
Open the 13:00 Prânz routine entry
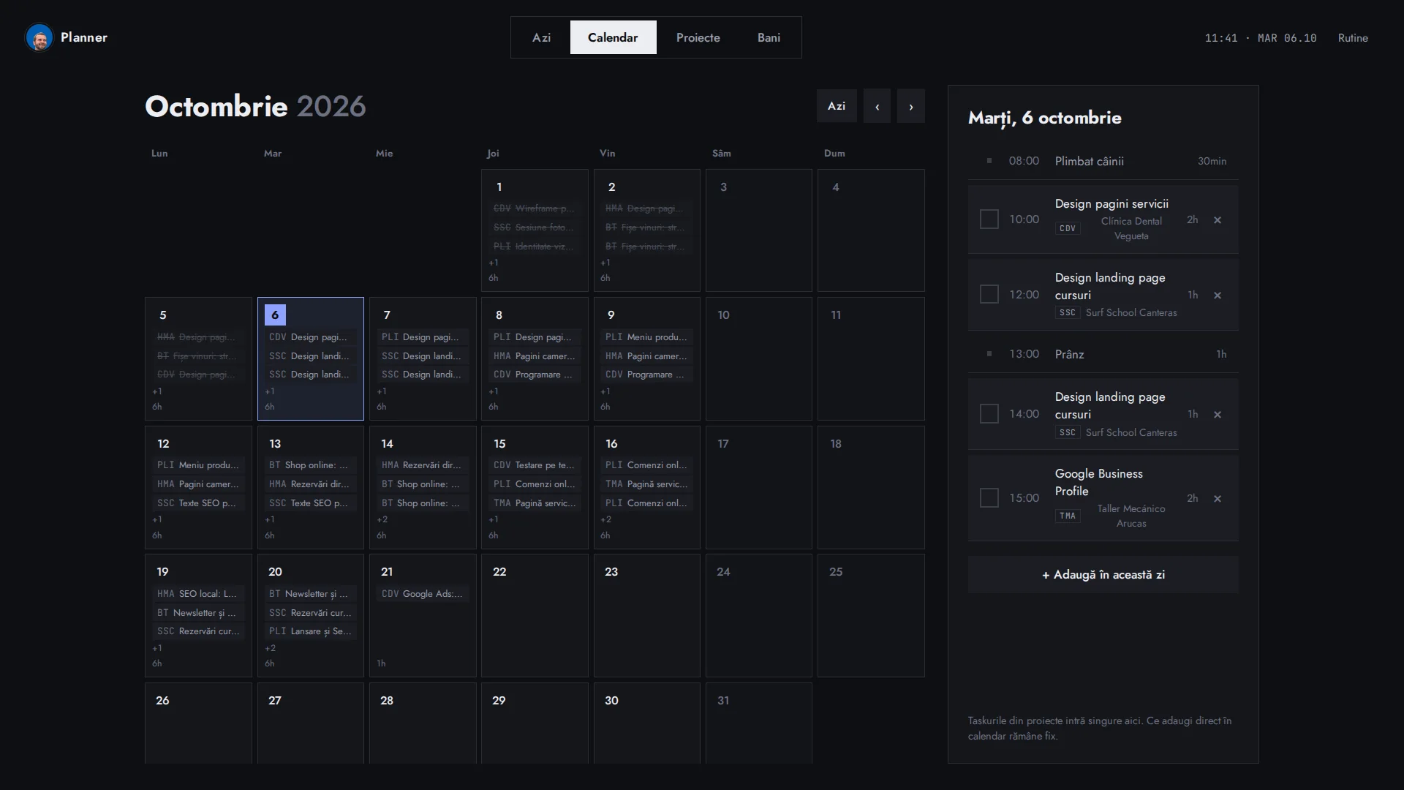[x=1103, y=354]
